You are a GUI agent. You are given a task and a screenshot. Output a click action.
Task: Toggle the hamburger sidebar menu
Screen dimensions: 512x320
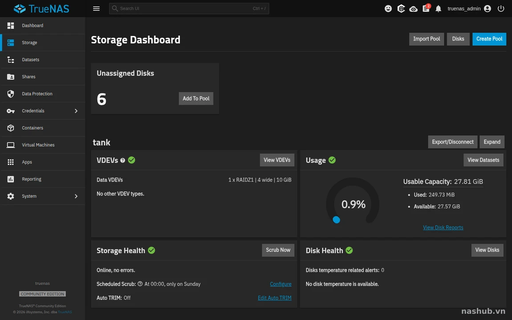pos(96,8)
